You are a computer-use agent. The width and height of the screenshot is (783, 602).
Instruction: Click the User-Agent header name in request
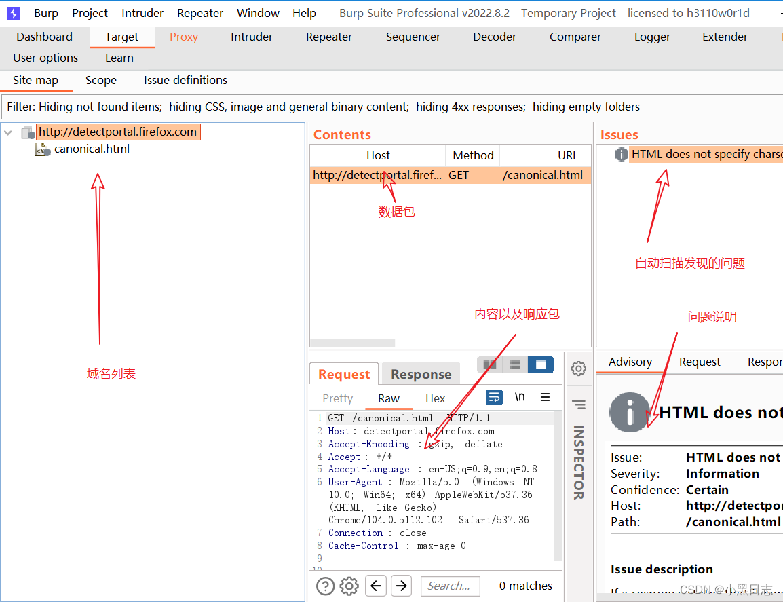pos(355,482)
